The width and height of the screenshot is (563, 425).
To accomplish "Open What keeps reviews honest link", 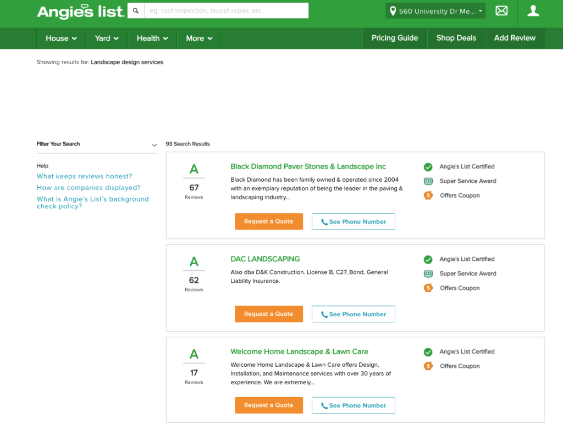I will tap(84, 176).
